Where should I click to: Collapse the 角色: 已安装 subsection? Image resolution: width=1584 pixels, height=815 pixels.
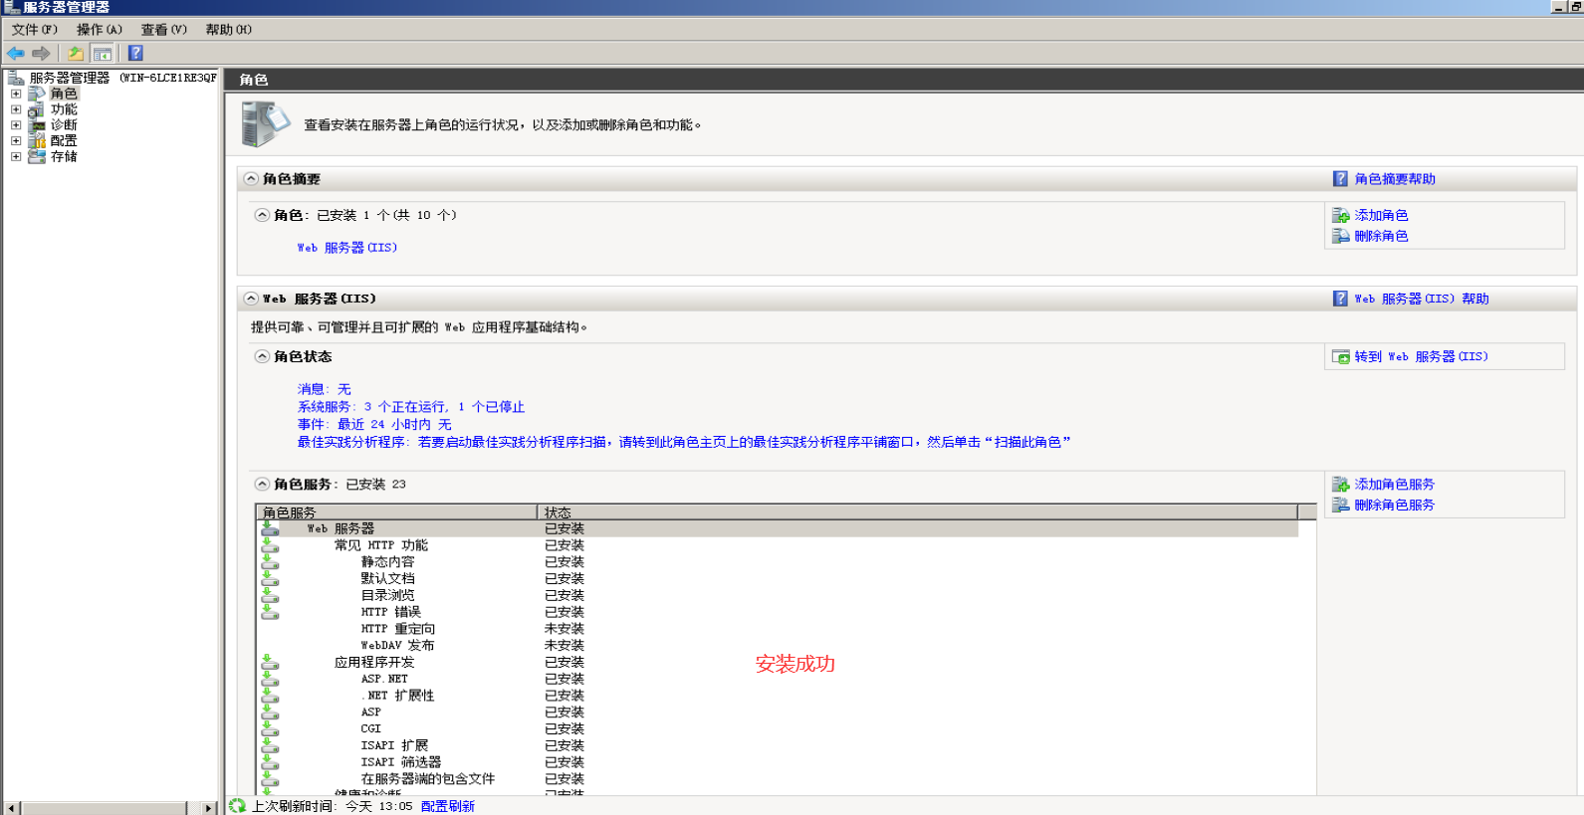[262, 215]
